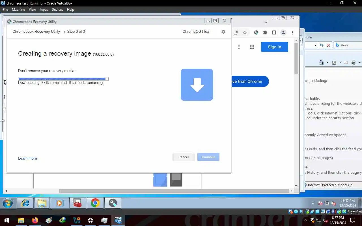Expand host system tray overflow chevron
The width and height of the screenshot is (362, 226).
click(305, 220)
